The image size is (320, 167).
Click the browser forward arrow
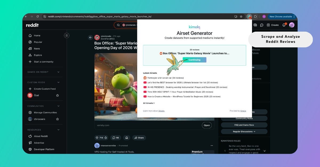pyautogui.click(x=32, y=16)
